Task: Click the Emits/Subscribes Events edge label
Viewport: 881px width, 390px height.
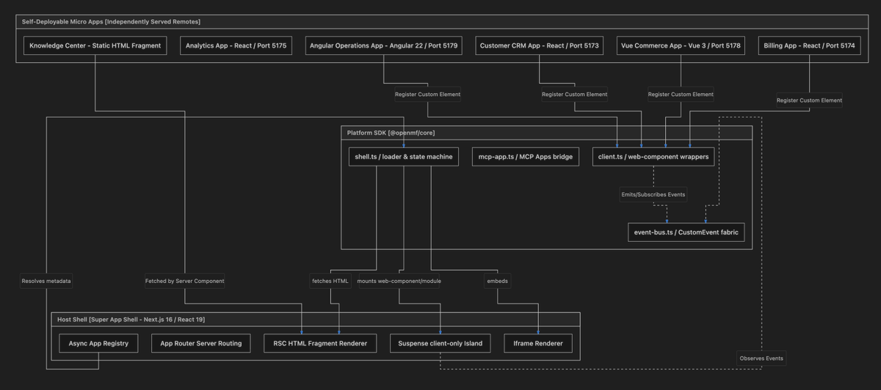Action: (653, 195)
